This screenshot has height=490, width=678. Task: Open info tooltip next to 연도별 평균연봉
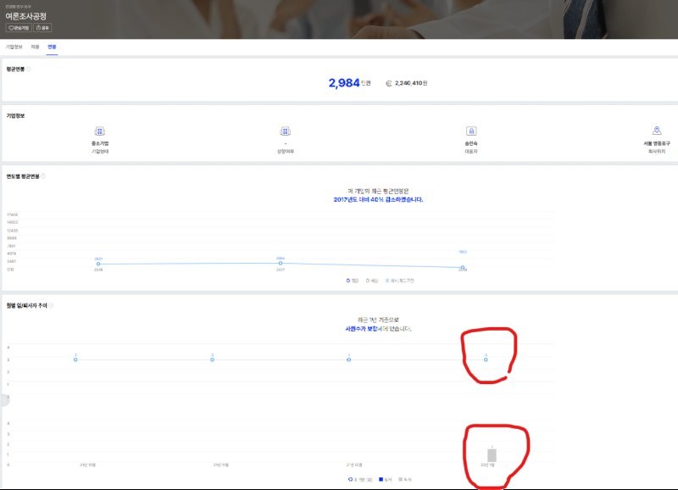[43, 176]
